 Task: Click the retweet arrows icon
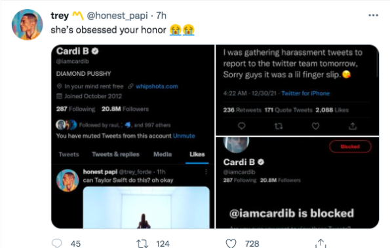pos(142,243)
